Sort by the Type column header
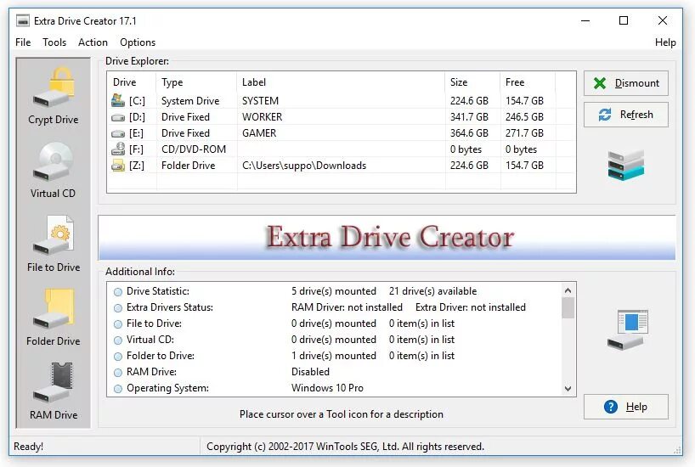Image resolution: width=695 pixels, height=467 pixels. click(196, 82)
